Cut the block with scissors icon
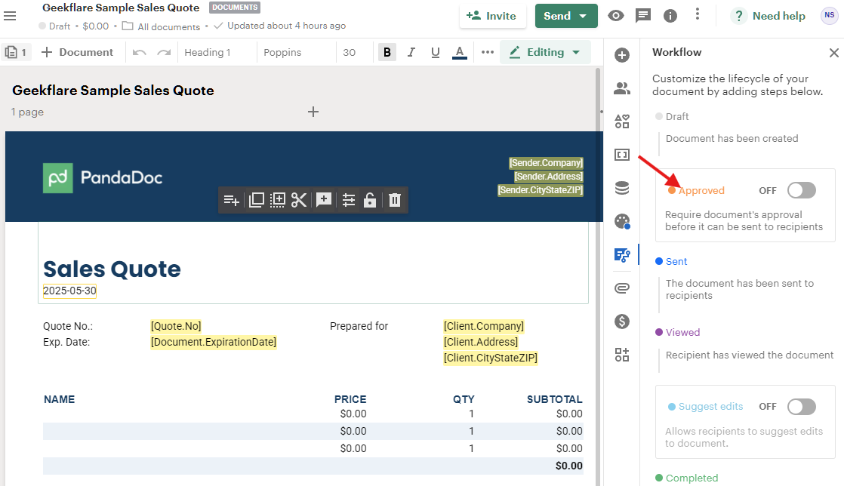The height and width of the screenshot is (486, 844). click(x=299, y=200)
